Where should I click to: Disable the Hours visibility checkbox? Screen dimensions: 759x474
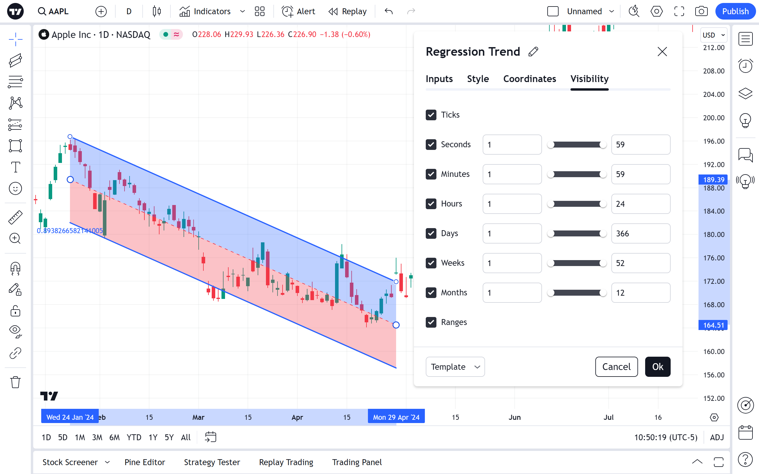click(431, 204)
